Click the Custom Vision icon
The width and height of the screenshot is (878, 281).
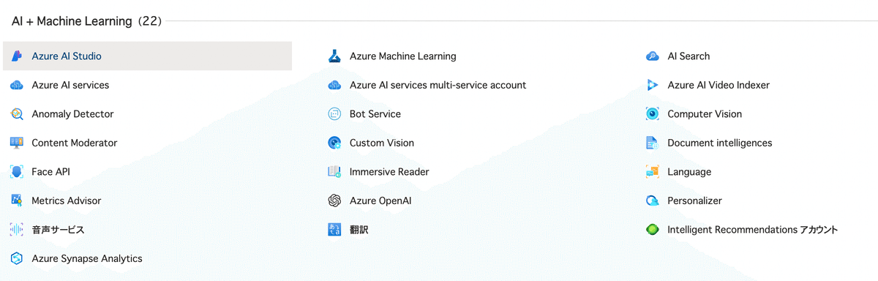click(x=334, y=143)
